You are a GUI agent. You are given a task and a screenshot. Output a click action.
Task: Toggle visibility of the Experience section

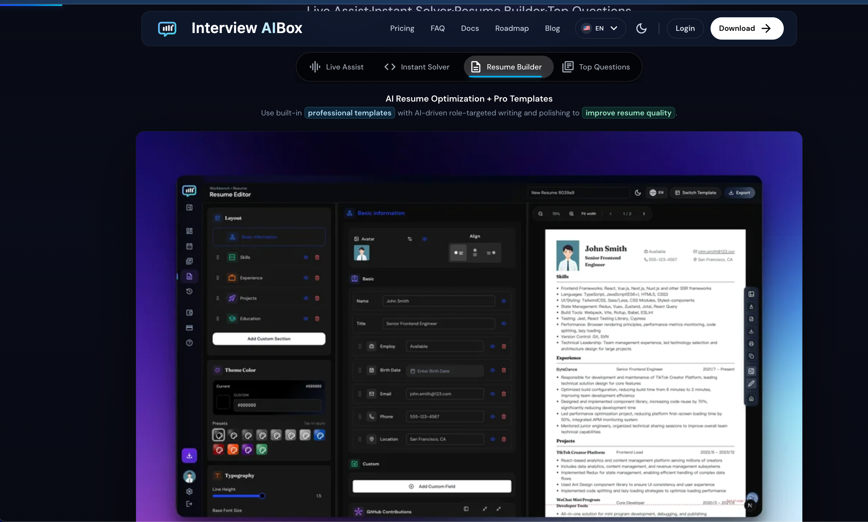306,278
